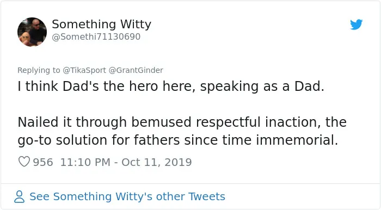The width and height of the screenshot is (381, 210).
Task: Click the Replying to label
Action: 39,70
